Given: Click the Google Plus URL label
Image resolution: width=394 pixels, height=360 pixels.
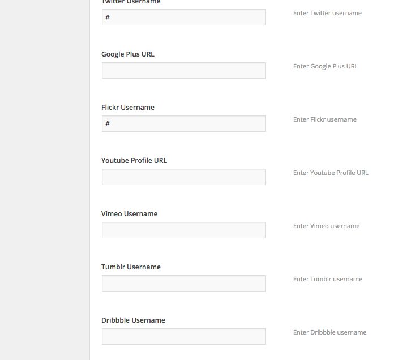Looking at the screenshot, I should click(x=127, y=54).
